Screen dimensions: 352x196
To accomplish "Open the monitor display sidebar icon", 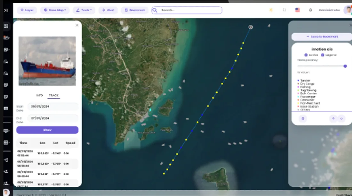I will [x=6, y=131].
